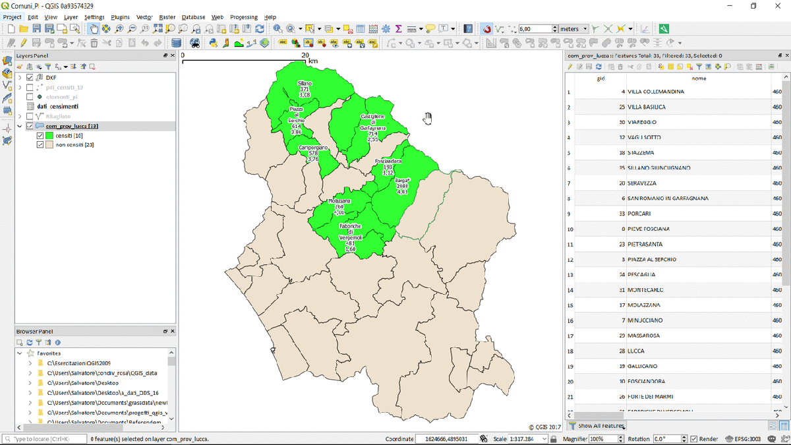The image size is (791, 445).
Task: Open the Vector menu
Action: pyautogui.click(x=144, y=17)
